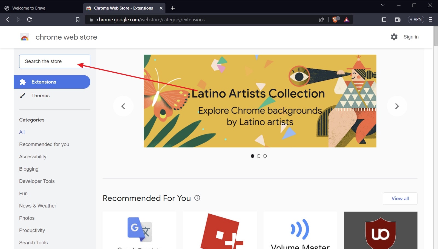Choose the Photos category
This screenshot has width=438, height=249.
point(27,218)
